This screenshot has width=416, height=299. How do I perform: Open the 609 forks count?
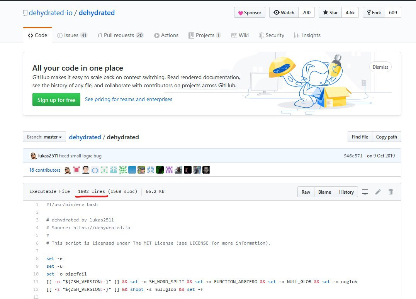pos(393,12)
